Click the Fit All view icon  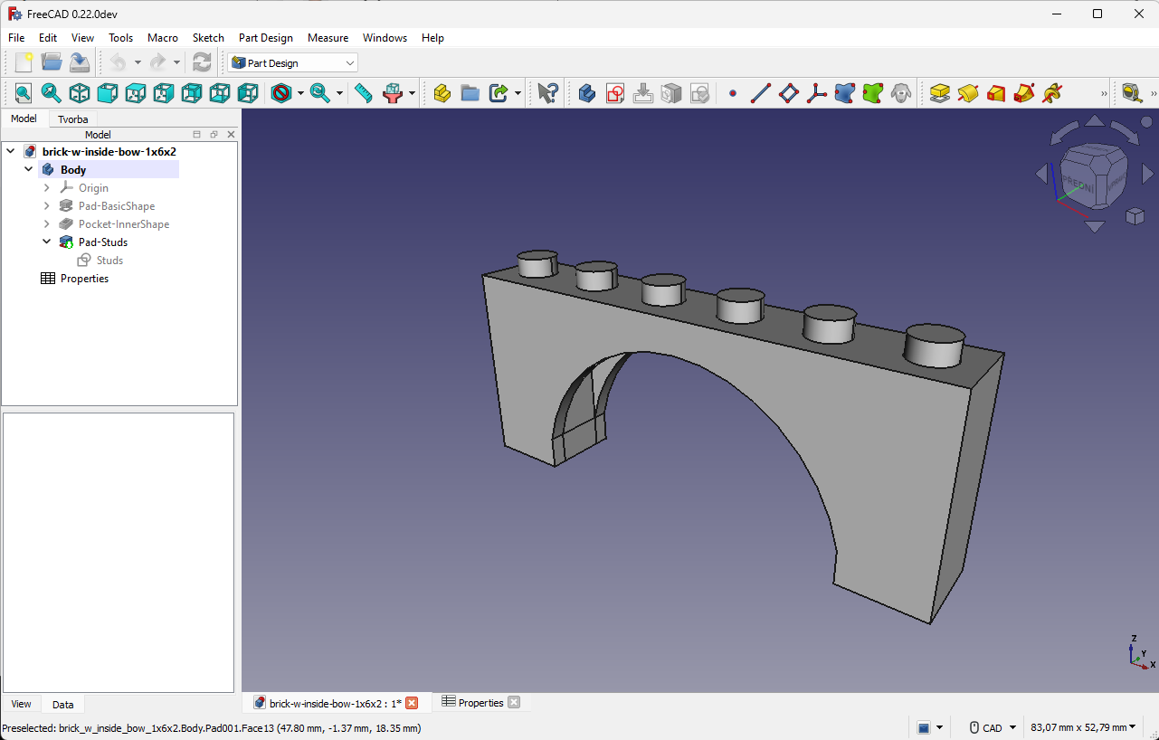coord(23,93)
